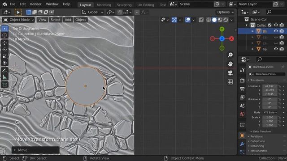The width and height of the screenshot is (287, 161).
Task: Switch to rendered viewport shading
Action: (226, 20)
